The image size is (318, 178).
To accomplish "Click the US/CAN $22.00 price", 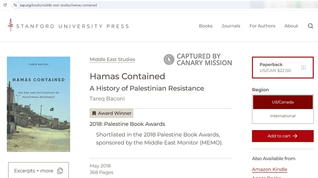I will [x=275, y=71].
